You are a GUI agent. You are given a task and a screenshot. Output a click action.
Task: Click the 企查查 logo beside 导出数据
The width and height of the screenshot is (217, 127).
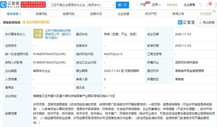[x=186, y=22]
